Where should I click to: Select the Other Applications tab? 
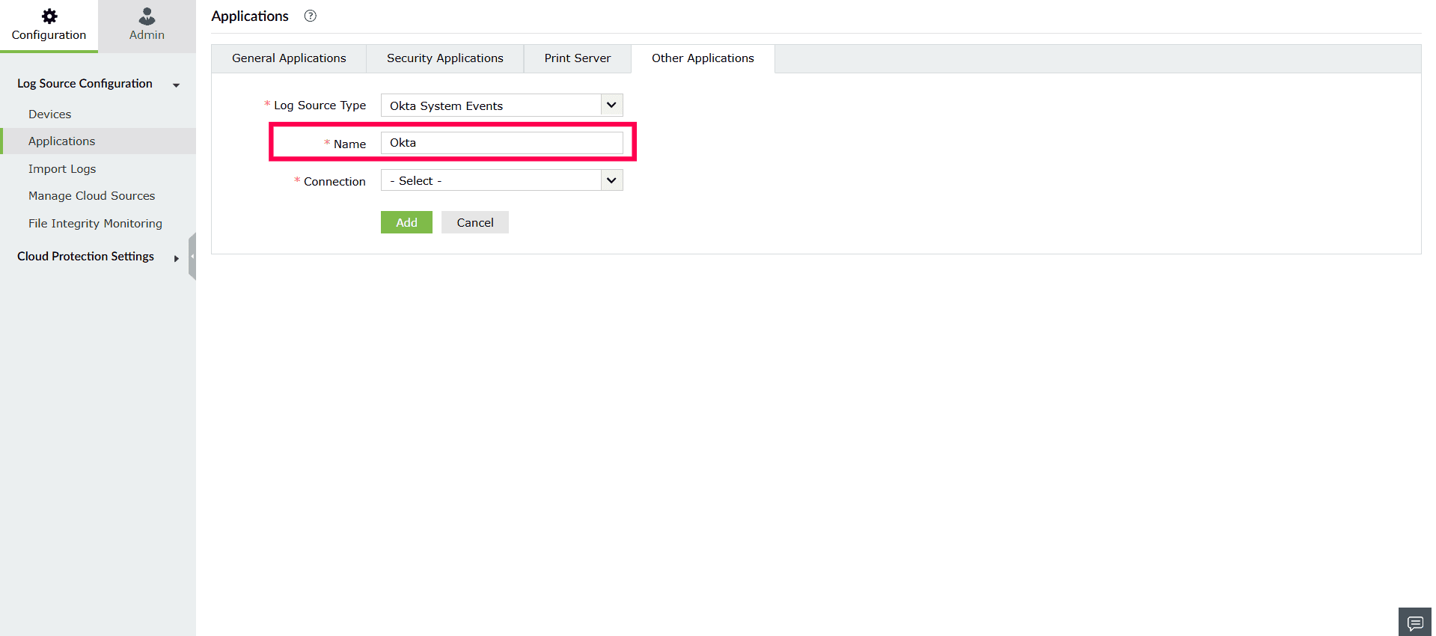point(703,58)
